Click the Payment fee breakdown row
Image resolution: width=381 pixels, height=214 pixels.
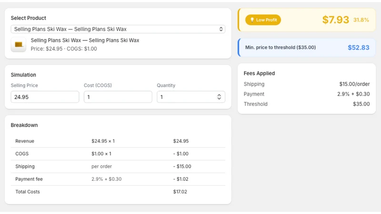tap(118, 179)
